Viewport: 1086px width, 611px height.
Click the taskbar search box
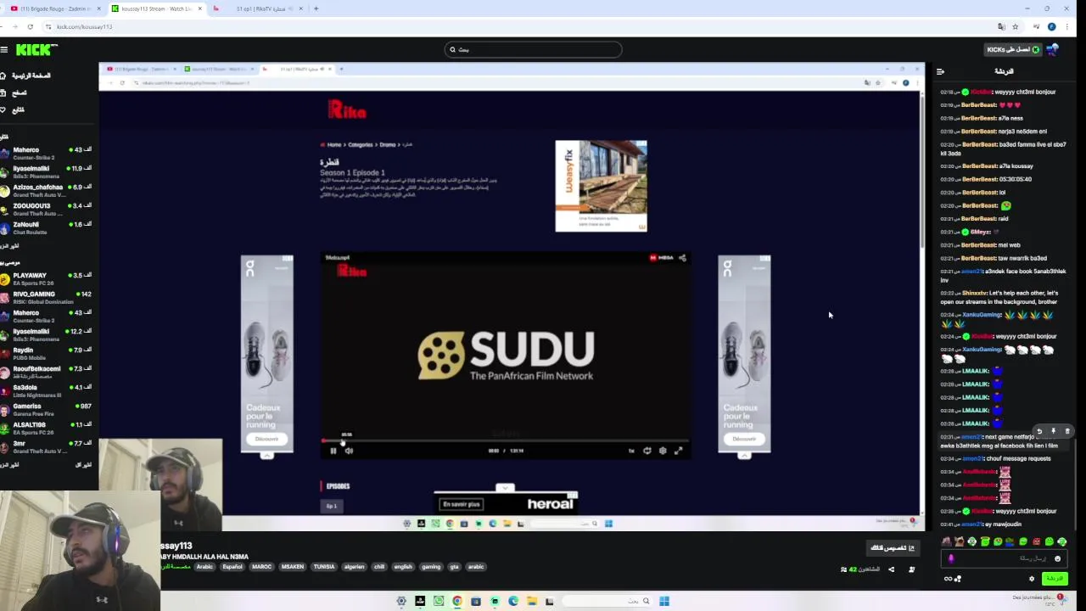pos(607,601)
